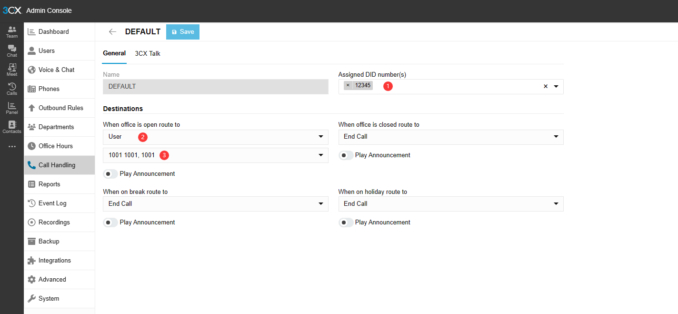Enable Play Announcement for break route
Viewport: 678px width, 314px height.
[110, 223]
